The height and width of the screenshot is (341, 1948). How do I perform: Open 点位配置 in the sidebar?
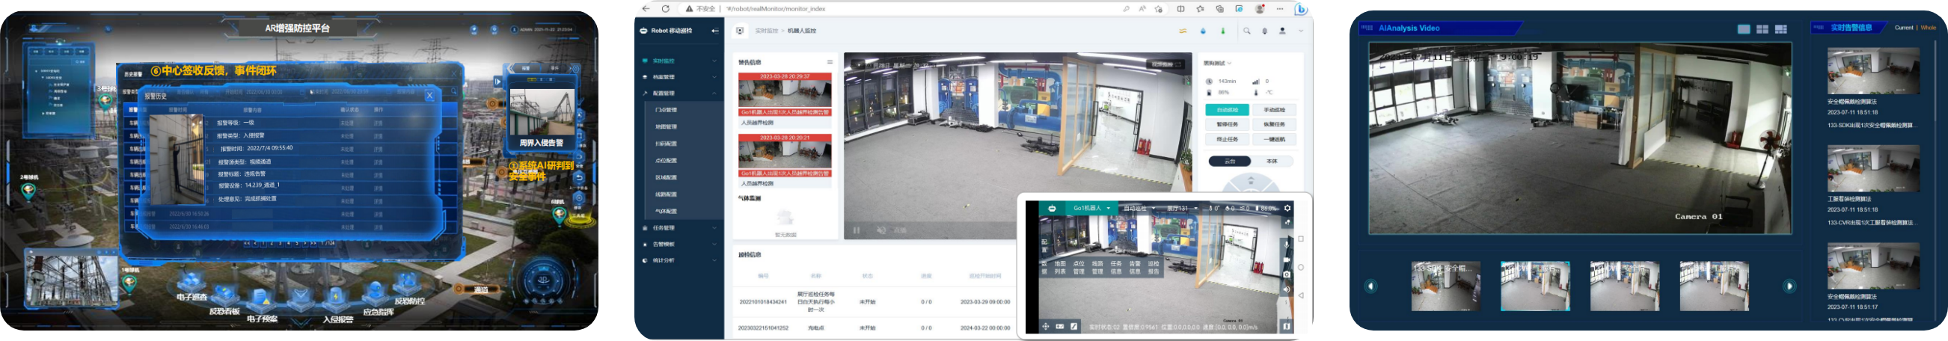tap(667, 161)
